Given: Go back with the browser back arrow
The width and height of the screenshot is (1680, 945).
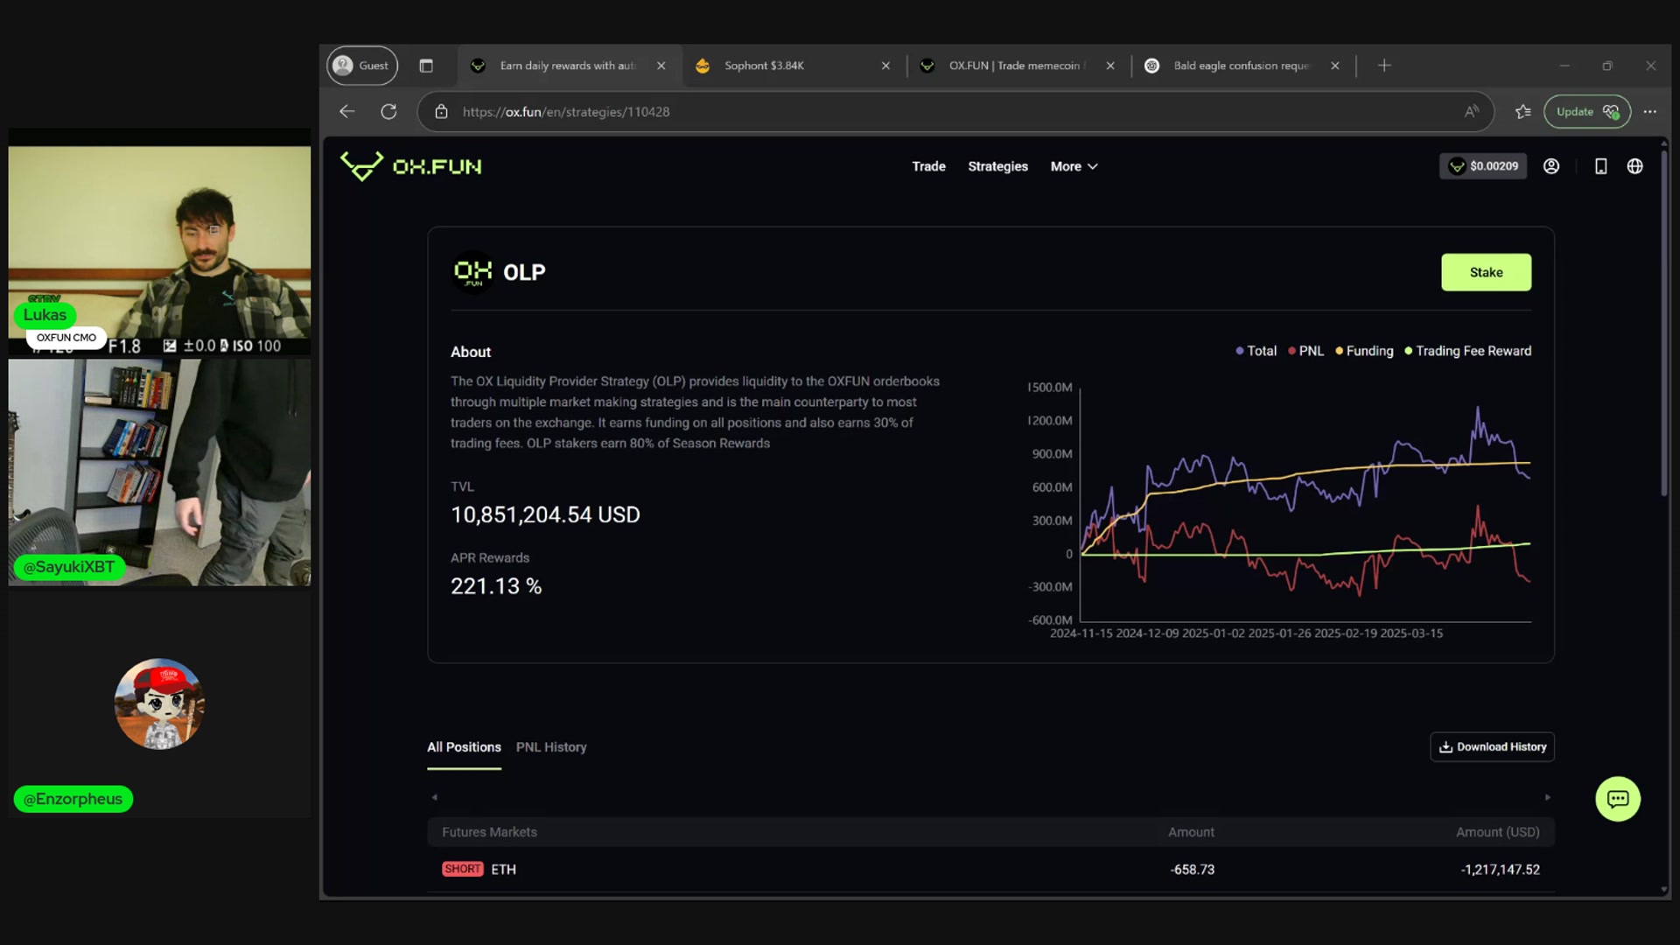Looking at the screenshot, I should click(347, 112).
